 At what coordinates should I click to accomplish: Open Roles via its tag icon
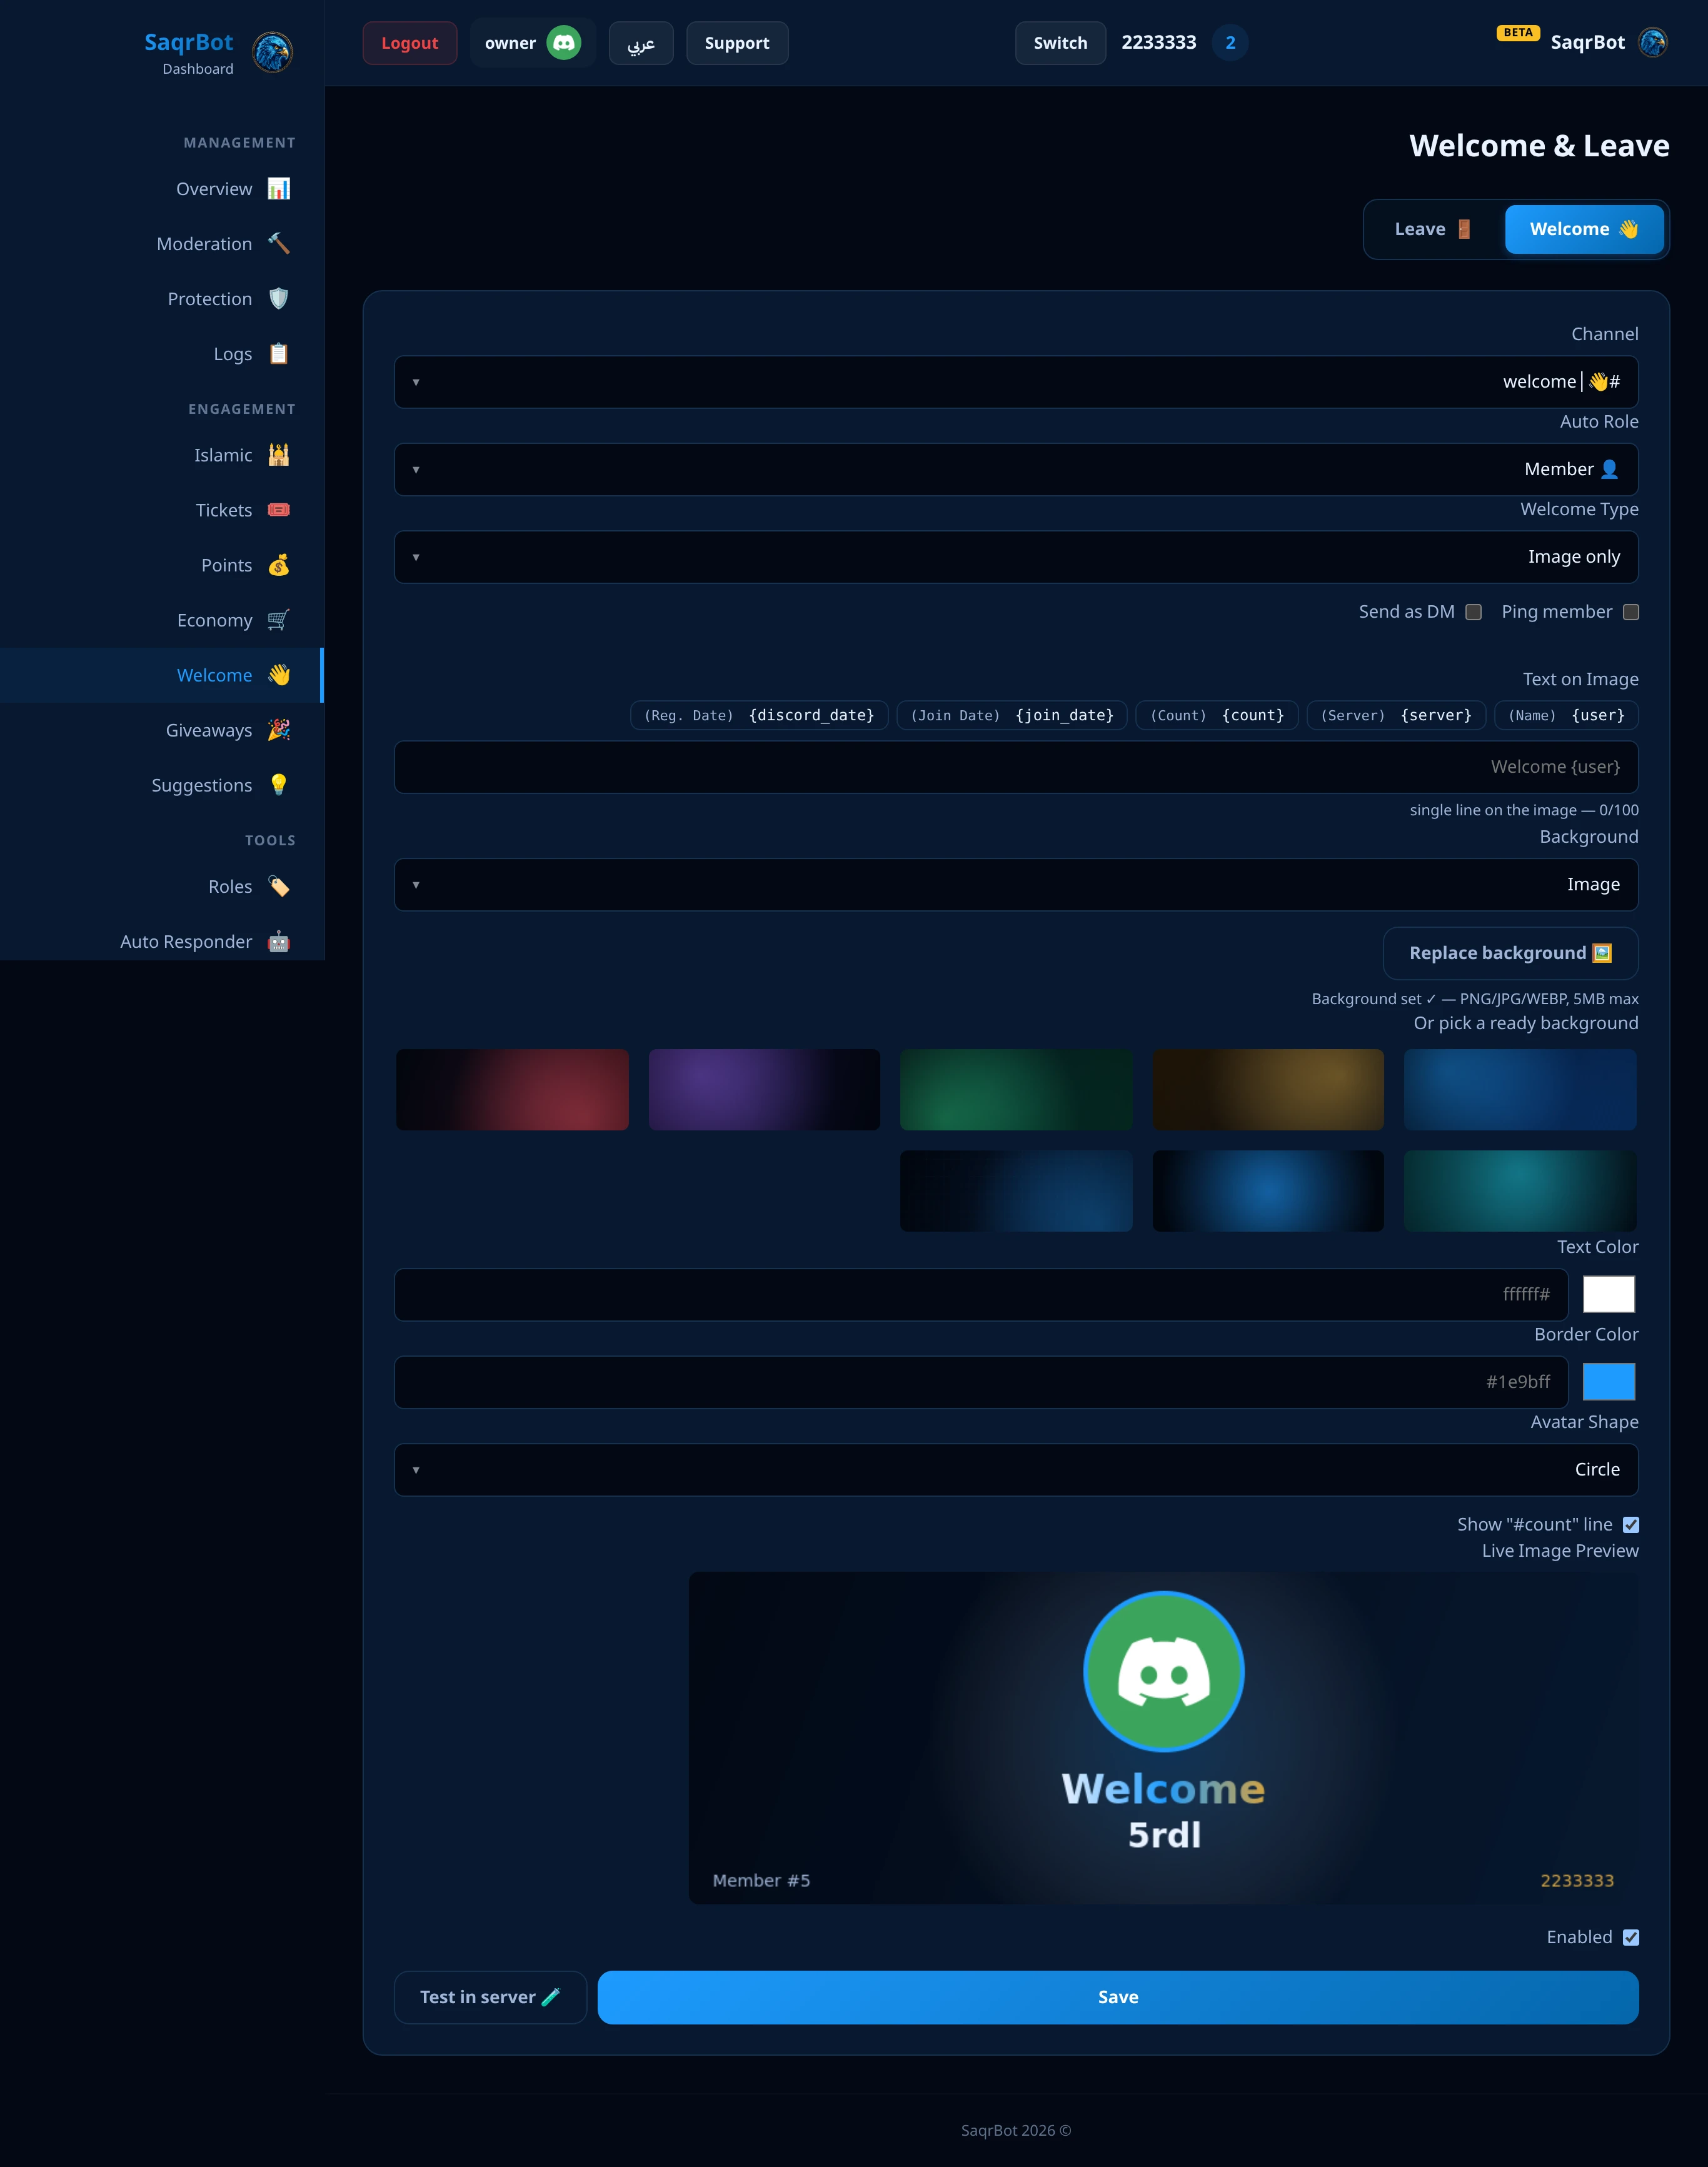click(279, 887)
